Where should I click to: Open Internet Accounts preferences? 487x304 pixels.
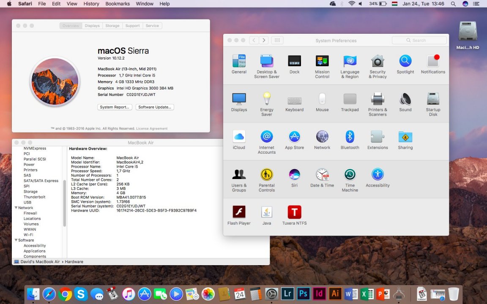click(x=266, y=142)
